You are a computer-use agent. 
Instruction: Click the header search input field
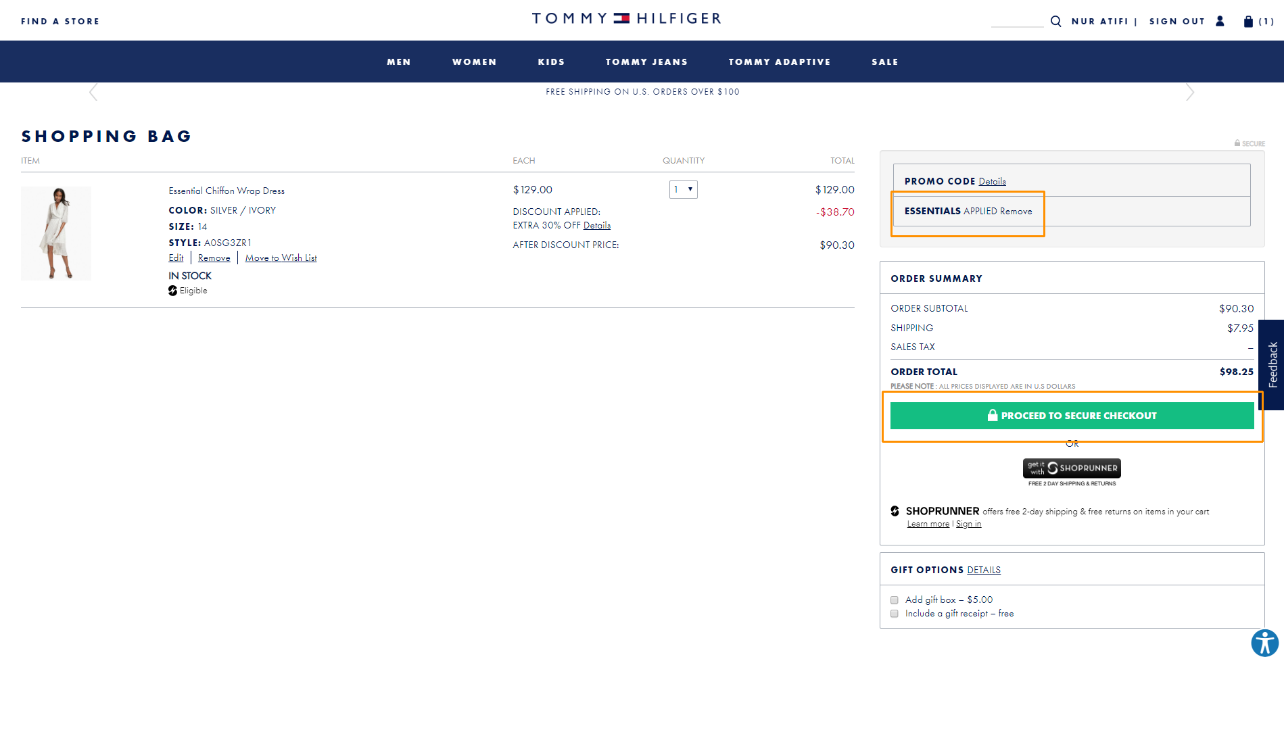point(1018,21)
